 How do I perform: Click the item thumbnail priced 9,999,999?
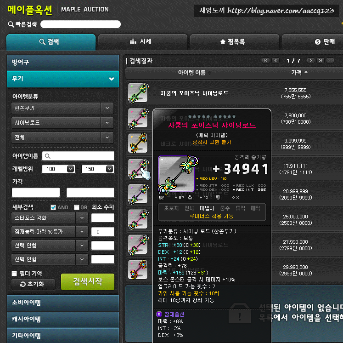point(138,143)
